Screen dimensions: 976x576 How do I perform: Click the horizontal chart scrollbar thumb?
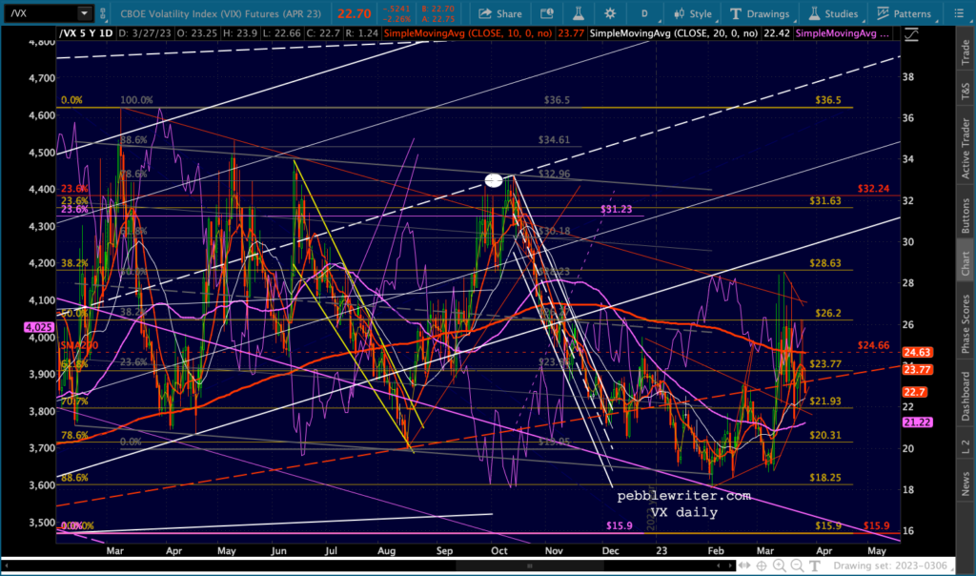[x=530, y=566]
